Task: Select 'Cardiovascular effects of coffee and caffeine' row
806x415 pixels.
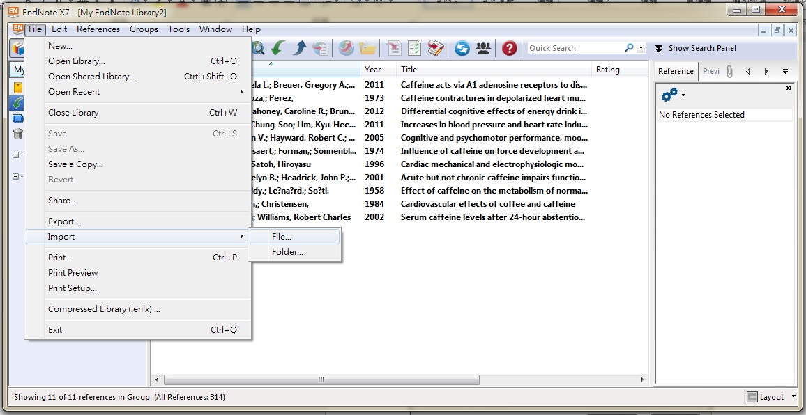Action: point(400,204)
